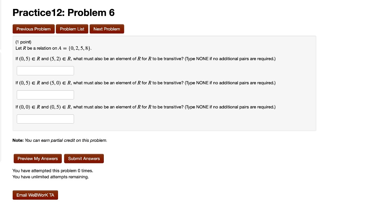
Task: Click Preview My Answers button
Action: coord(38,158)
